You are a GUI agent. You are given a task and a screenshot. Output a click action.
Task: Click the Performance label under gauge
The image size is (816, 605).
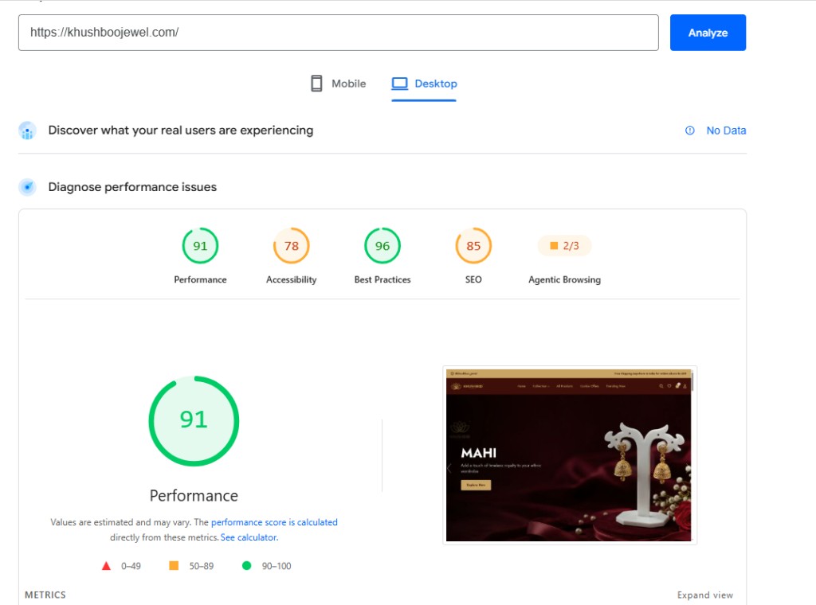(200, 279)
